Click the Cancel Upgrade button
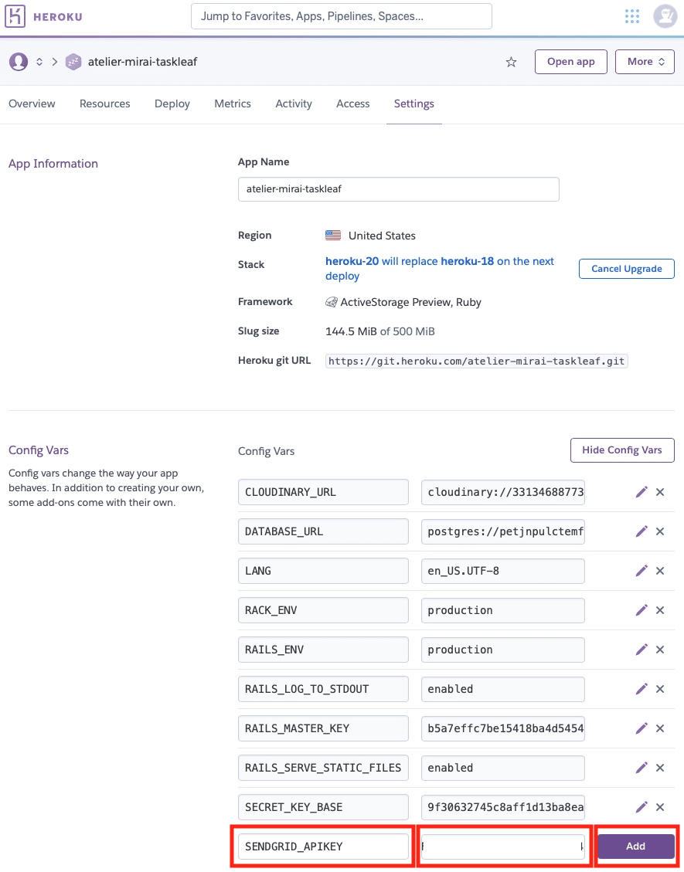Image resolution: width=684 pixels, height=872 pixels. (627, 269)
